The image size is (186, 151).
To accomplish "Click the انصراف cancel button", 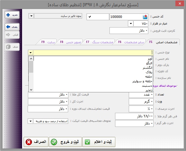I will pyautogui.click(x=36, y=142).
